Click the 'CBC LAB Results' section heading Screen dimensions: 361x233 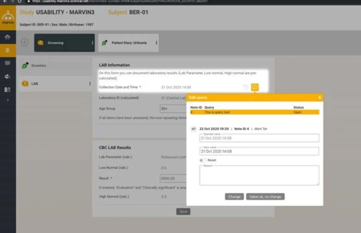[x=115, y=148]
